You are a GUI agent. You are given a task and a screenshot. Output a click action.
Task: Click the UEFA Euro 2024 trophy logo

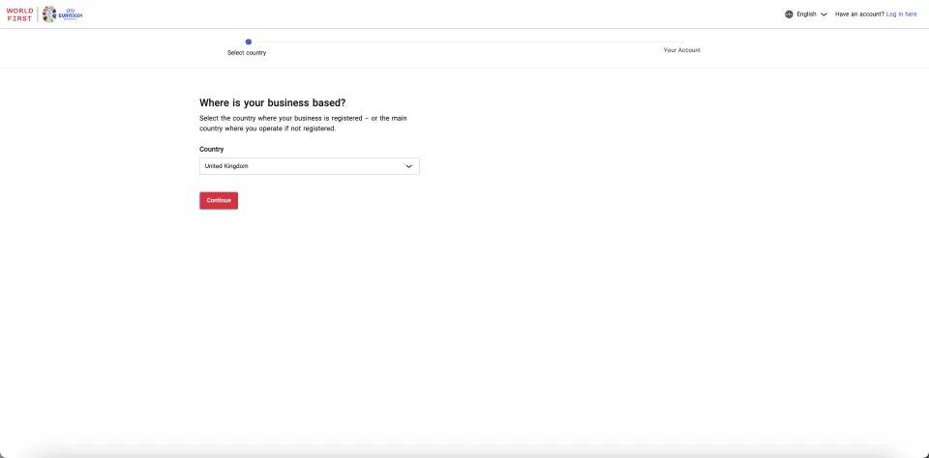click(x=49, y=14)
